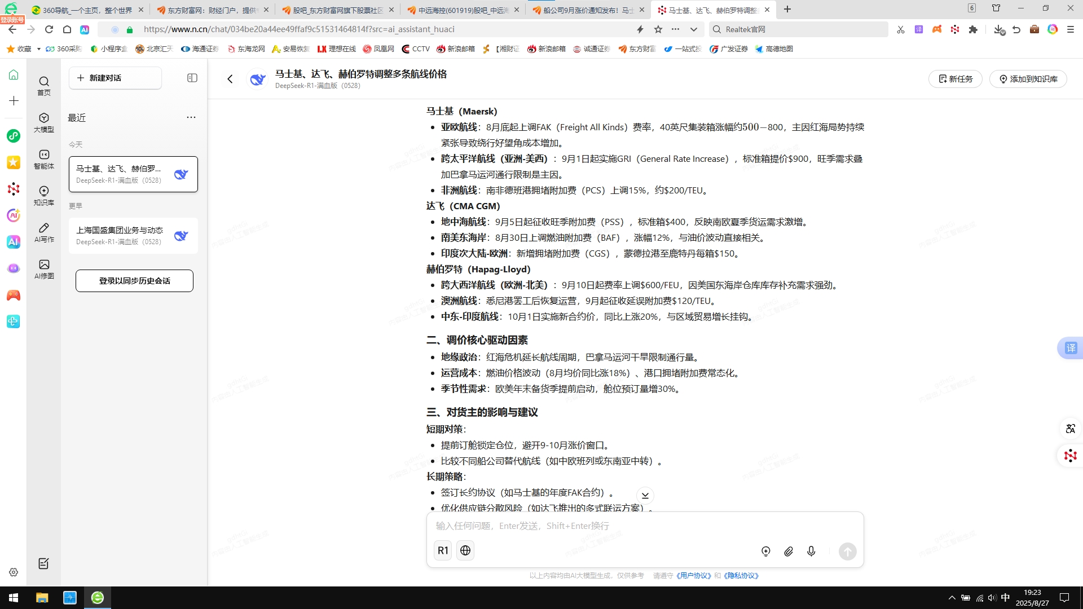Click the floating text-translate icon on right edge
This screenshot has height=609, width=1083.
1071,429
